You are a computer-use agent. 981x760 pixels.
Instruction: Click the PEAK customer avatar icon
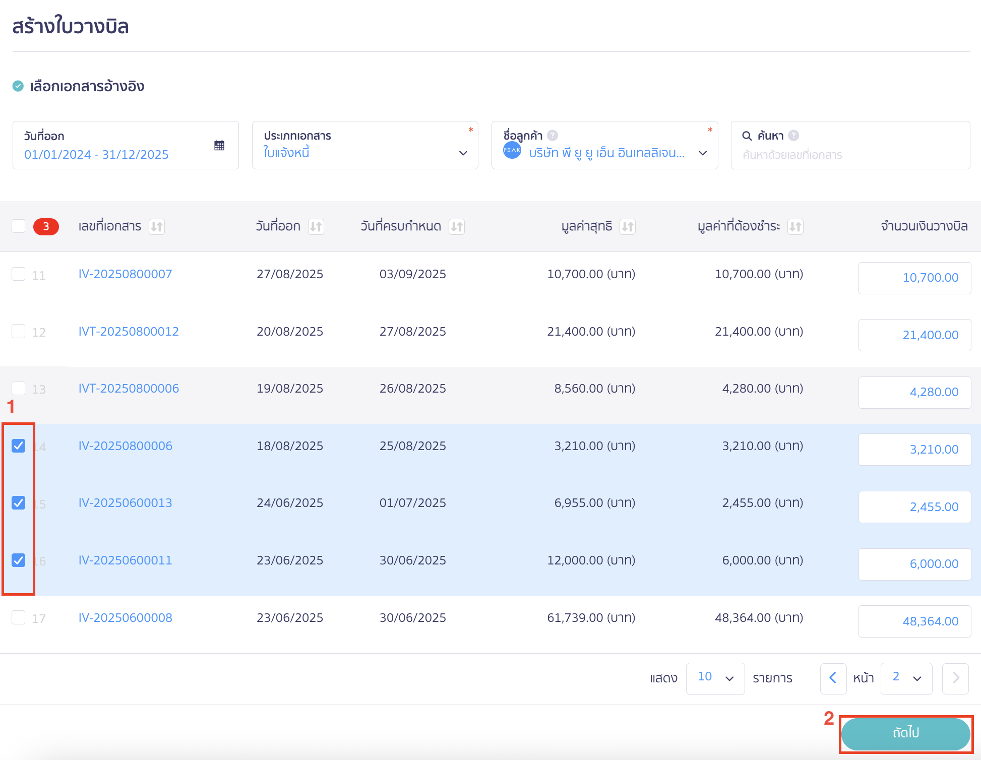pyautogui.click(x=511, y=150)
